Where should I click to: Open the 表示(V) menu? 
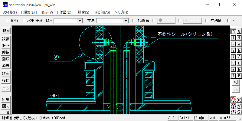pos(47,12)
